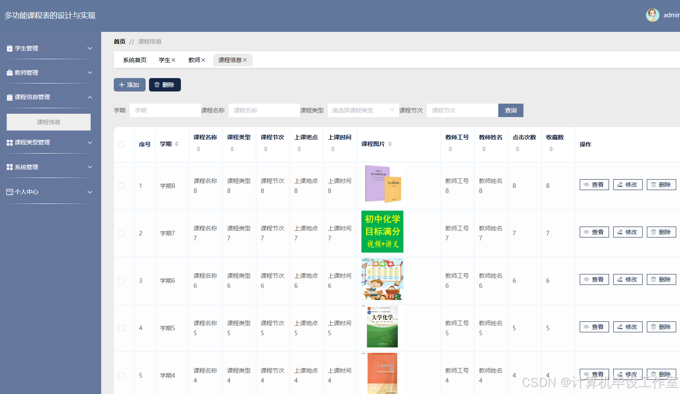Click the 初中化学 course image thumbnail
Viewport: 680px width, 394px height.
click(x=382, y=232)
